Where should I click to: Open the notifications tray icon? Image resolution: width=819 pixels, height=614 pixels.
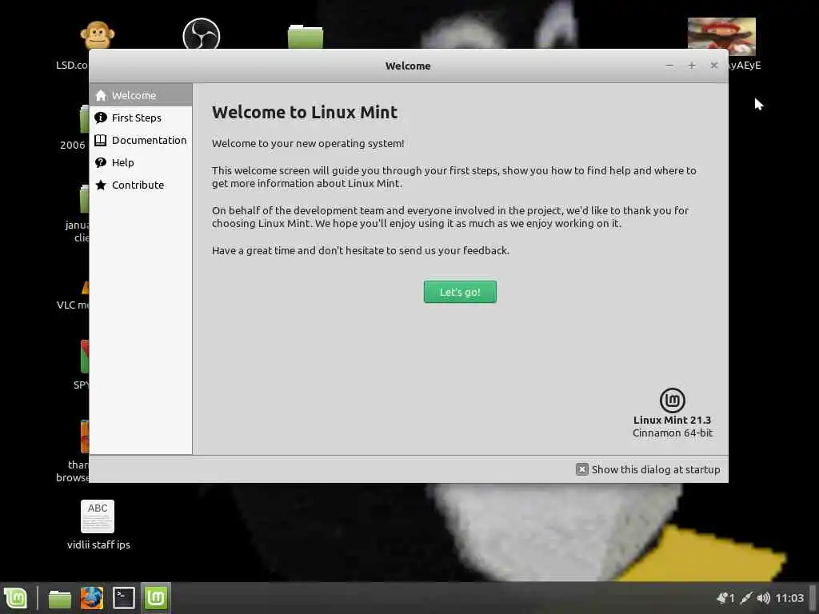click(725, 598)
